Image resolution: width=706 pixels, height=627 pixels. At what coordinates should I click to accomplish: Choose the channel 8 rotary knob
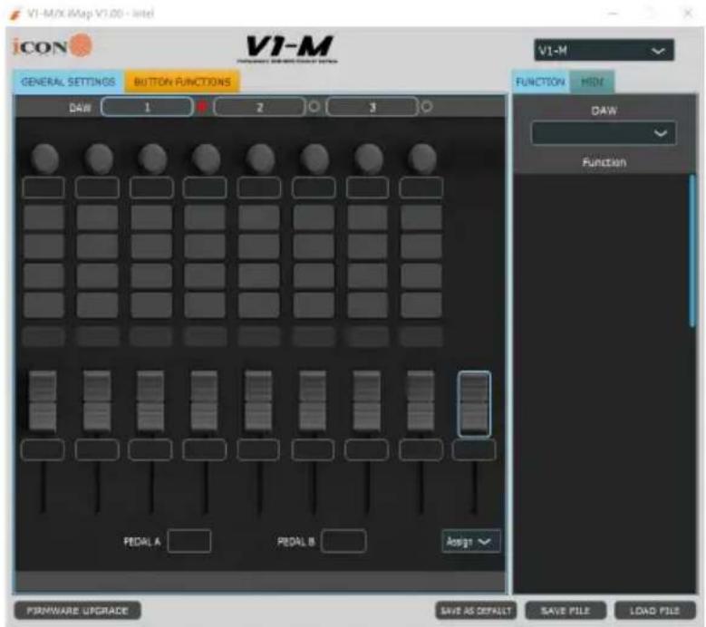[422, 159]
